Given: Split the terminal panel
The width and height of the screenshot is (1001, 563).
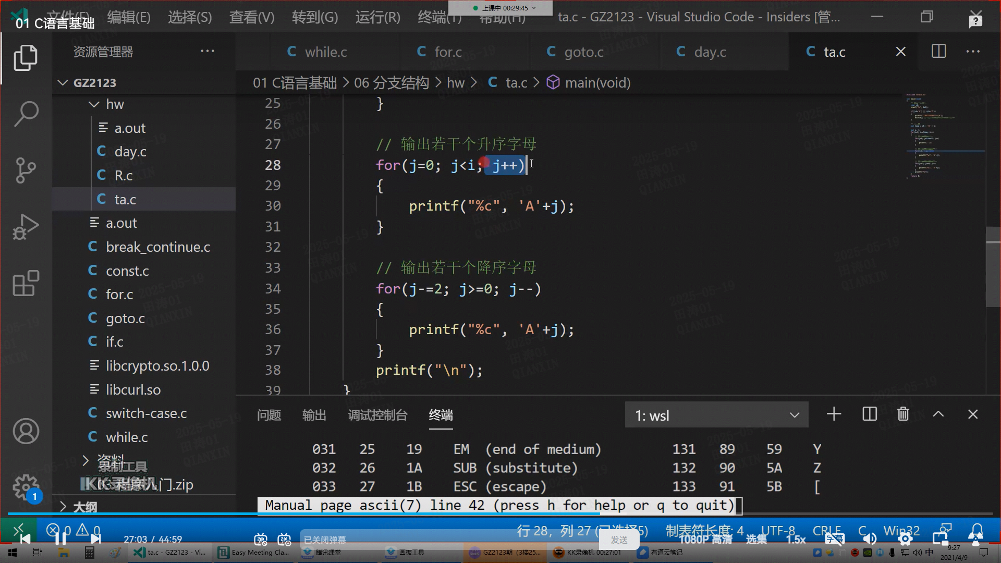Looking at the screenshot, I should coord(869,414).
